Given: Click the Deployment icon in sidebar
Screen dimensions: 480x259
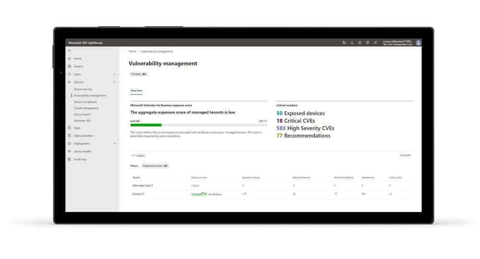Looking at the screenshot, I should tap(70, 143).
